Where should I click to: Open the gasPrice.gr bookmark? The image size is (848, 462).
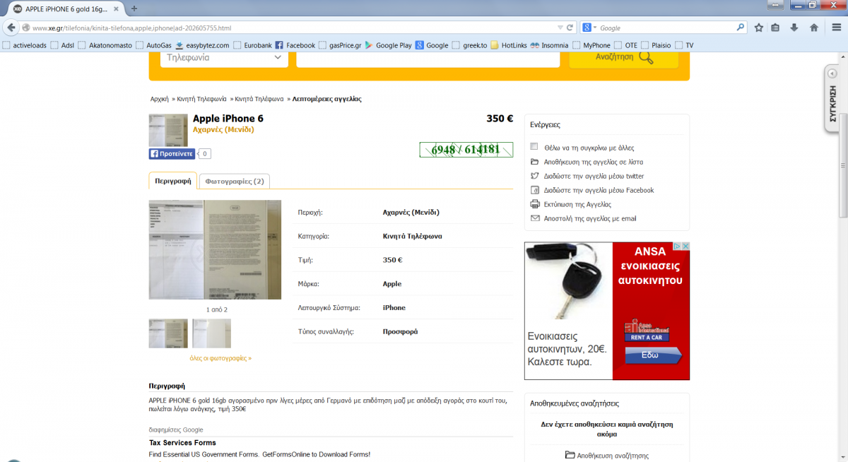[x=340, y=45]
